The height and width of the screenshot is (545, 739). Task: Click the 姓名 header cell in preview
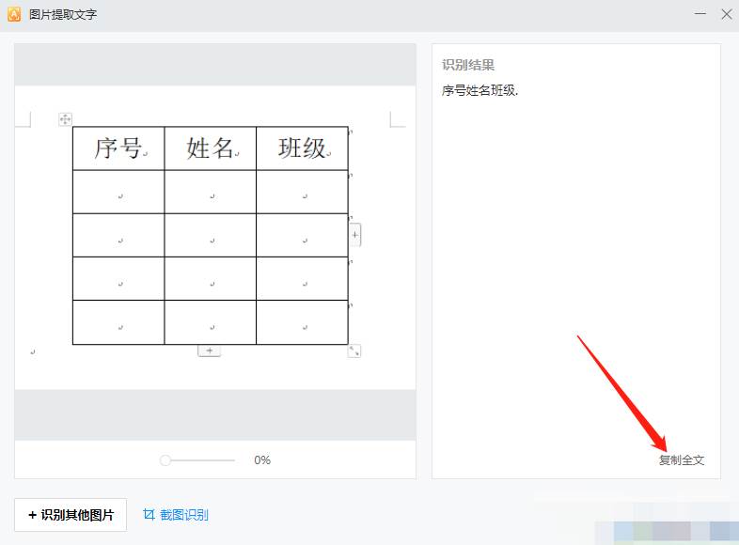[x=211, y=148]
